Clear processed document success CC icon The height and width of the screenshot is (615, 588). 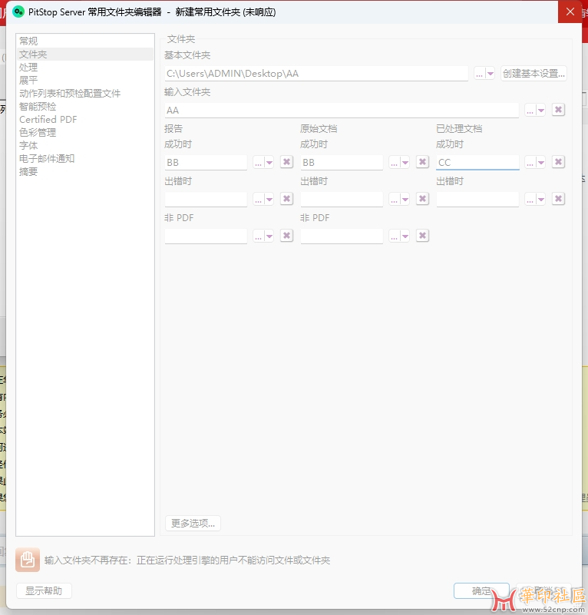559,162
